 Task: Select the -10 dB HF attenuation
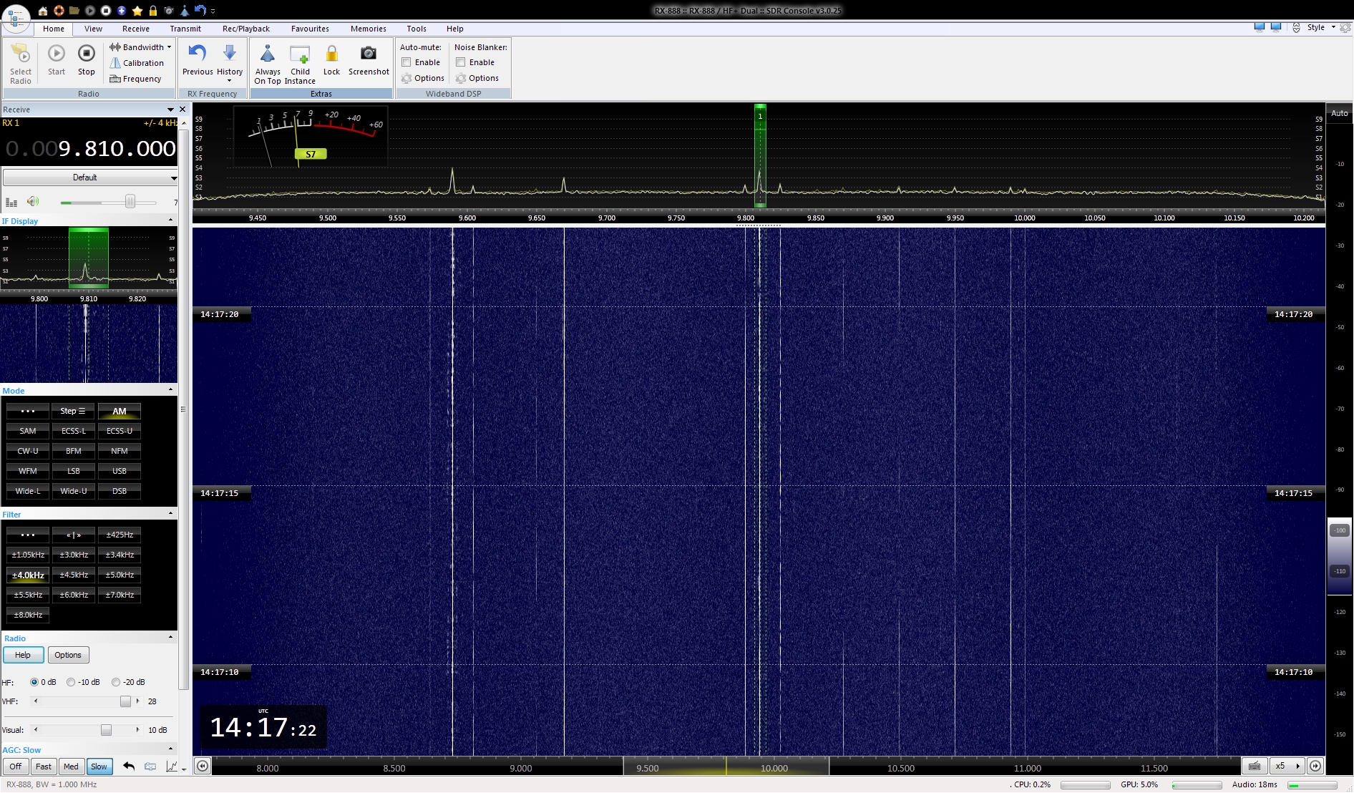coord(71,682)
